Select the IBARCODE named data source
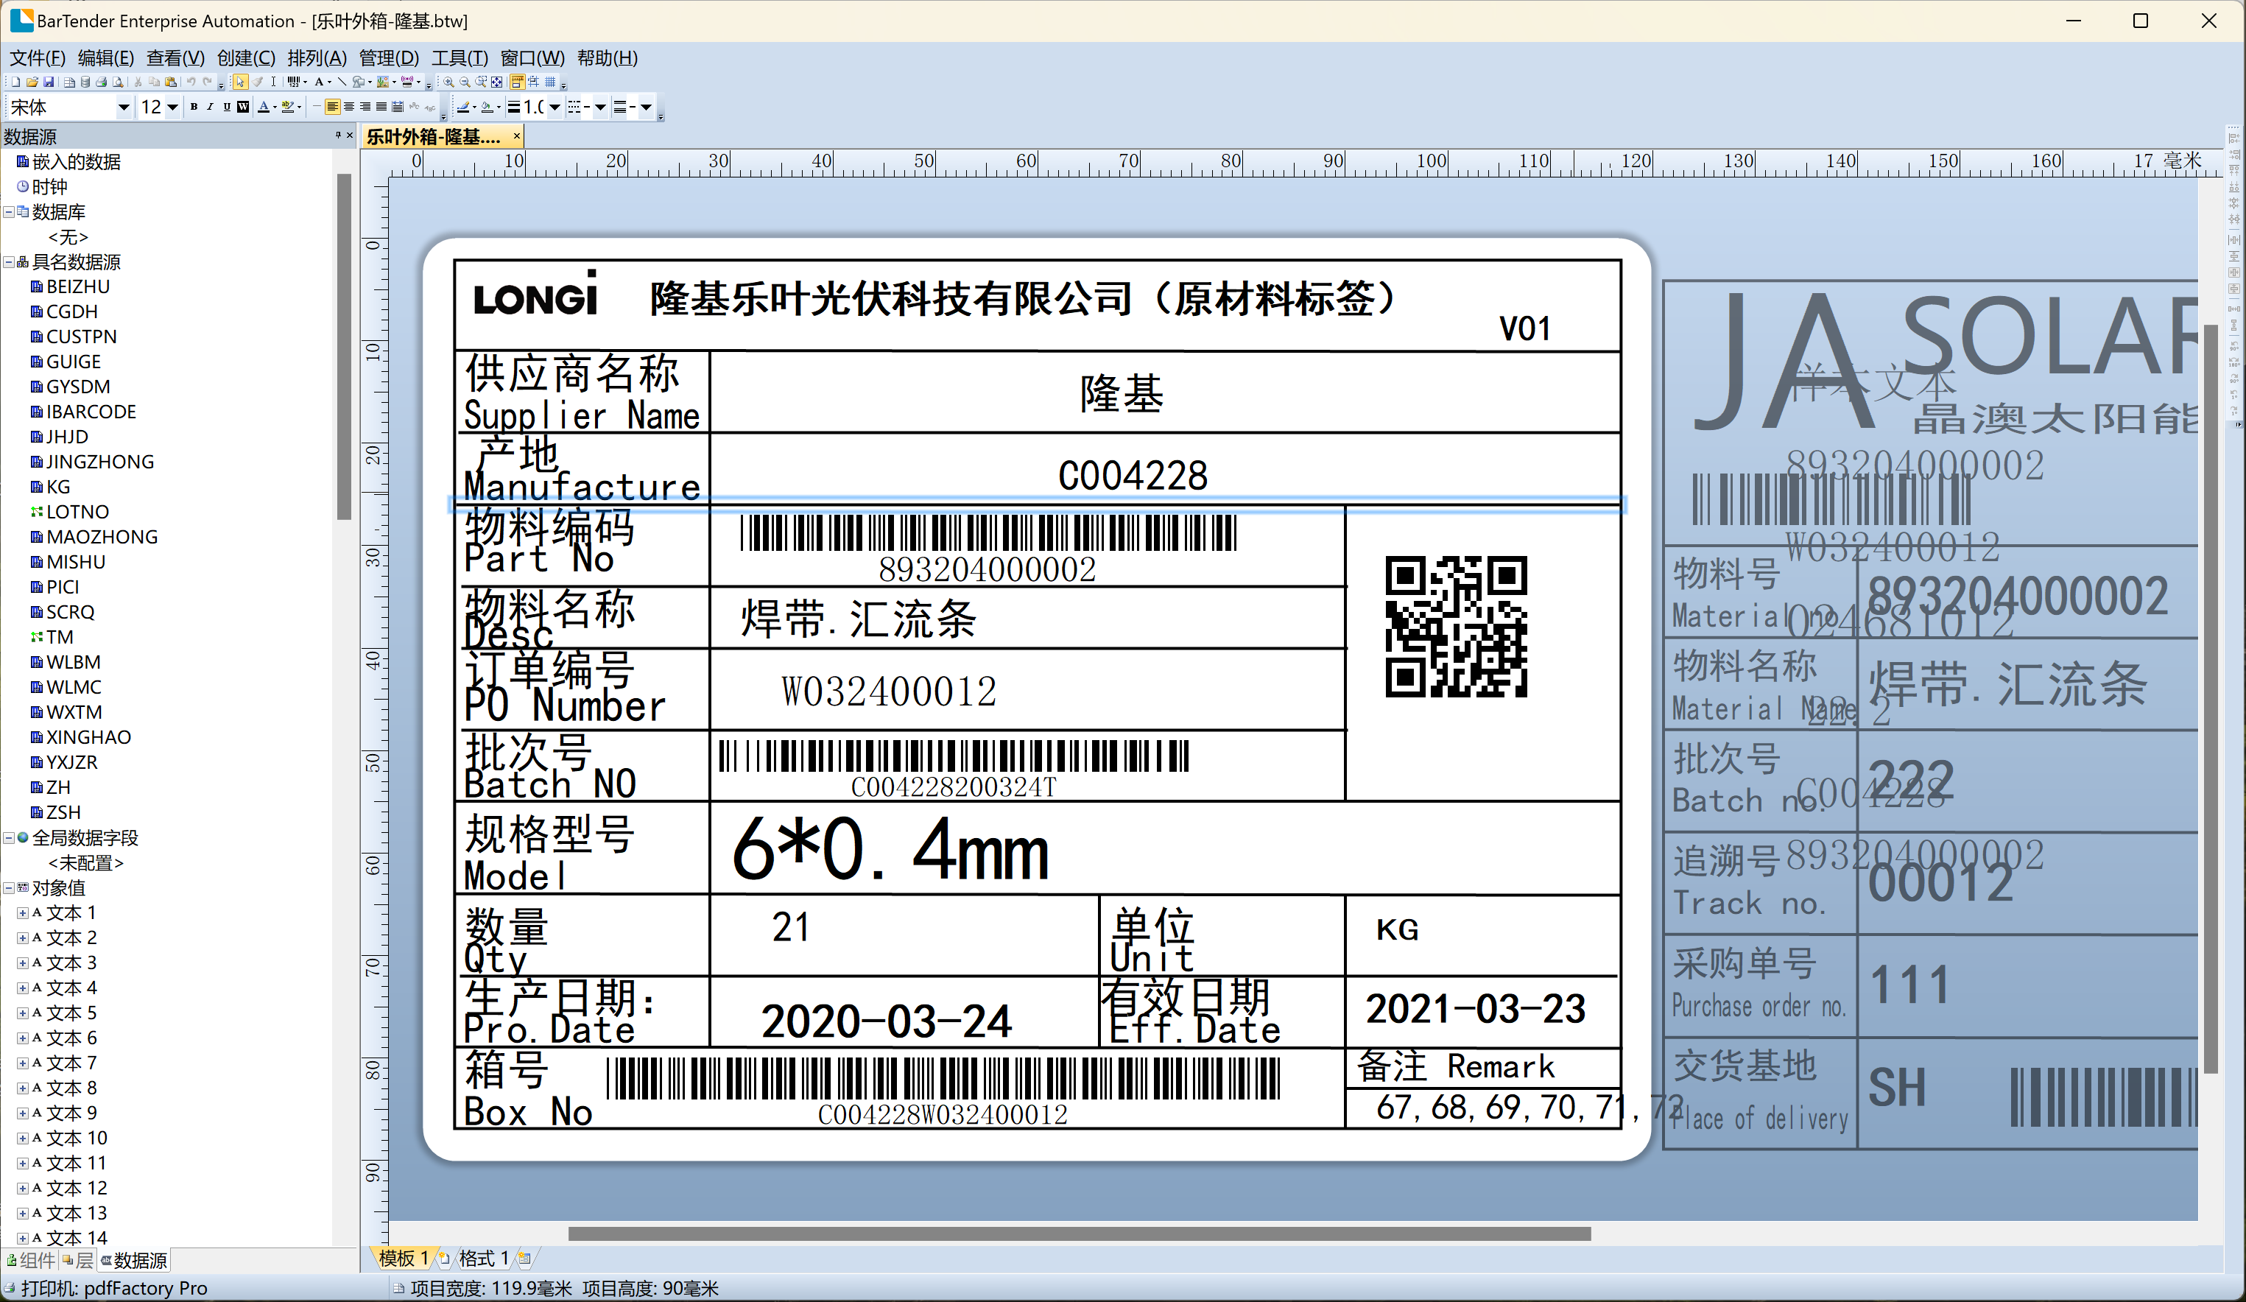Viewport: 2246px width, 1302px height. 91,412
